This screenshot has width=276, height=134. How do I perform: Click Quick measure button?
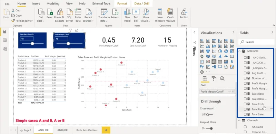tap(170, 16)
